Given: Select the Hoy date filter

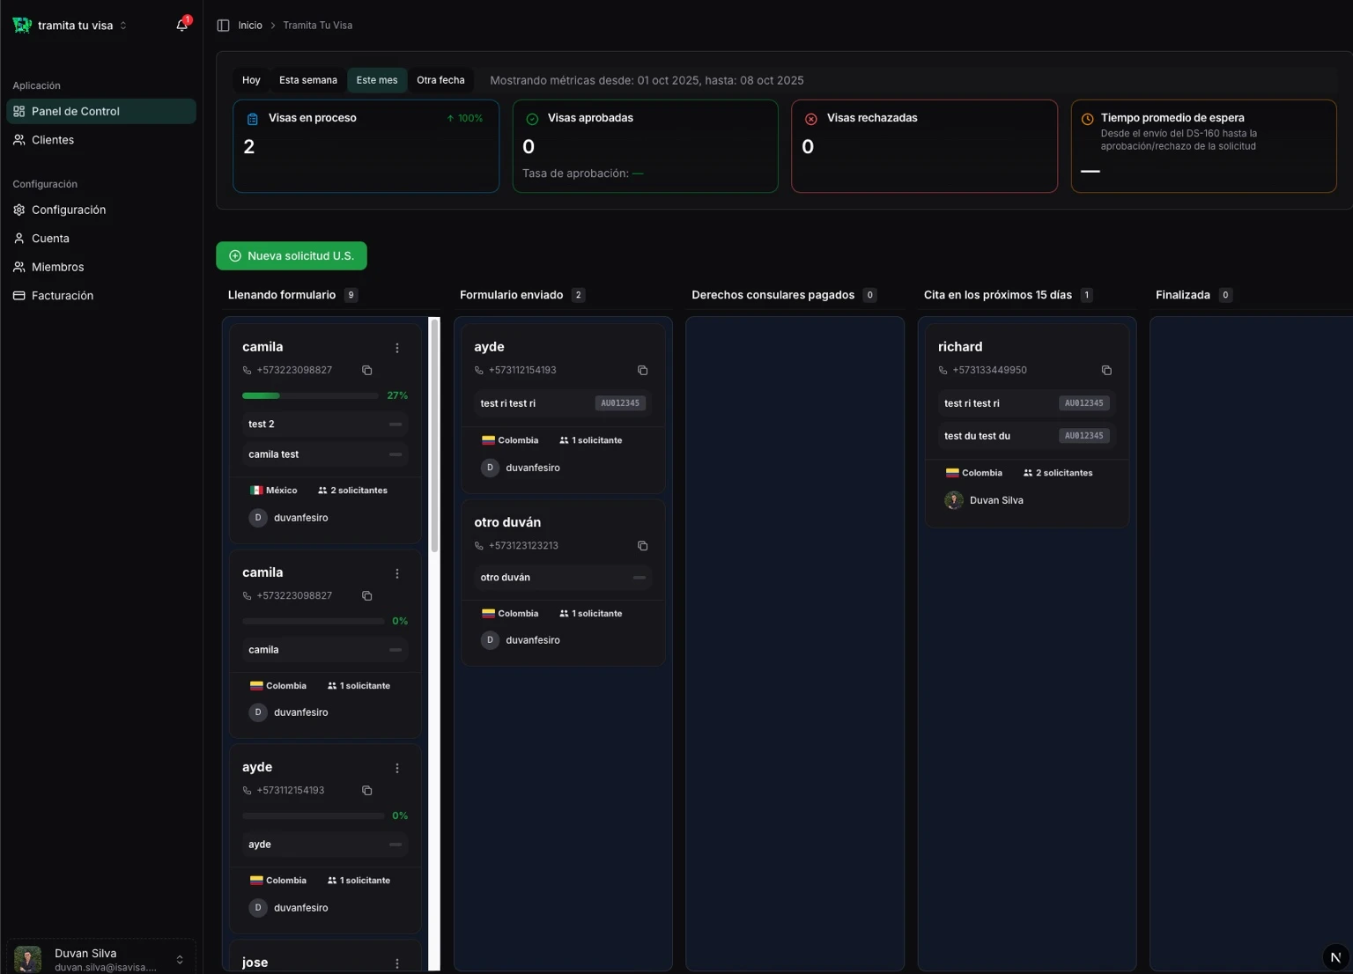Looking at the screenshot, I should [x=251, y=80].
